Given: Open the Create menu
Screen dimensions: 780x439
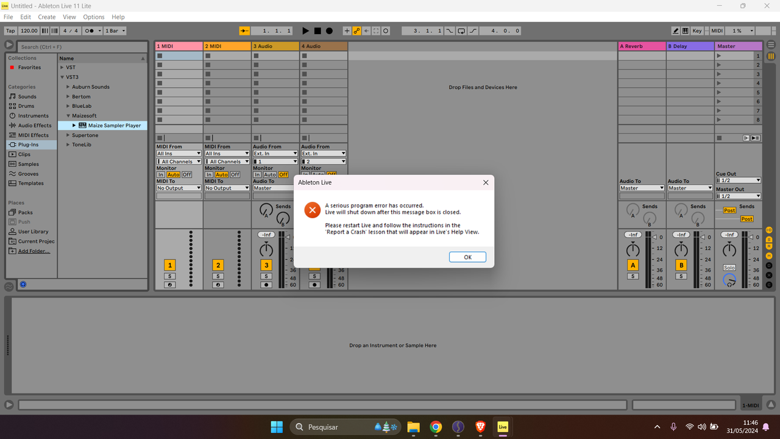Looking at the screenshot, I should tap(47, 17).
